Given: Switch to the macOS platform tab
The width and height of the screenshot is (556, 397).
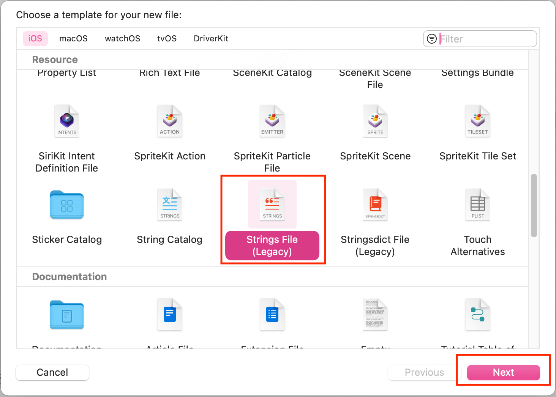Looking at the screenshot, I should (x=73, y=39).
